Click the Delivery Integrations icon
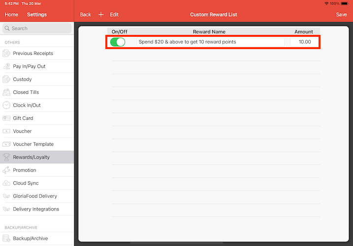Image resolution: width=353 pixels, height=246 pixels. 6,209
